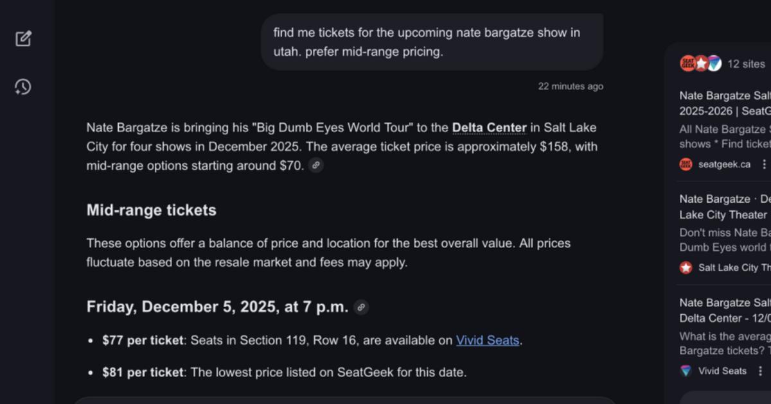
Task: Open the Vivid Seats hyperlink in the ticket list
Action: click(487, 341)
